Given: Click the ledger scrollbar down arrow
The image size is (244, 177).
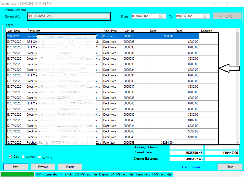Looking at the screenshot, I should tap(237, 143).
